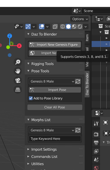Open the World properties tab
The width and height of the screenshot is (110, 170).
click(x=96, y=168)
